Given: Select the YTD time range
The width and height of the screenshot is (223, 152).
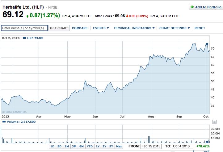Looking at the screenshot, I should point(90,146).
